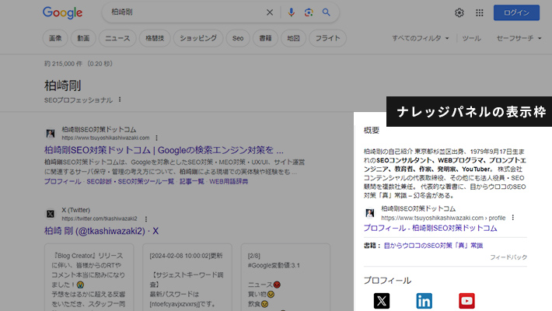Open the プロフィール sitelink
Viewport: 552px width, 311px height.
pyautogui.click(x=62, y=181)
